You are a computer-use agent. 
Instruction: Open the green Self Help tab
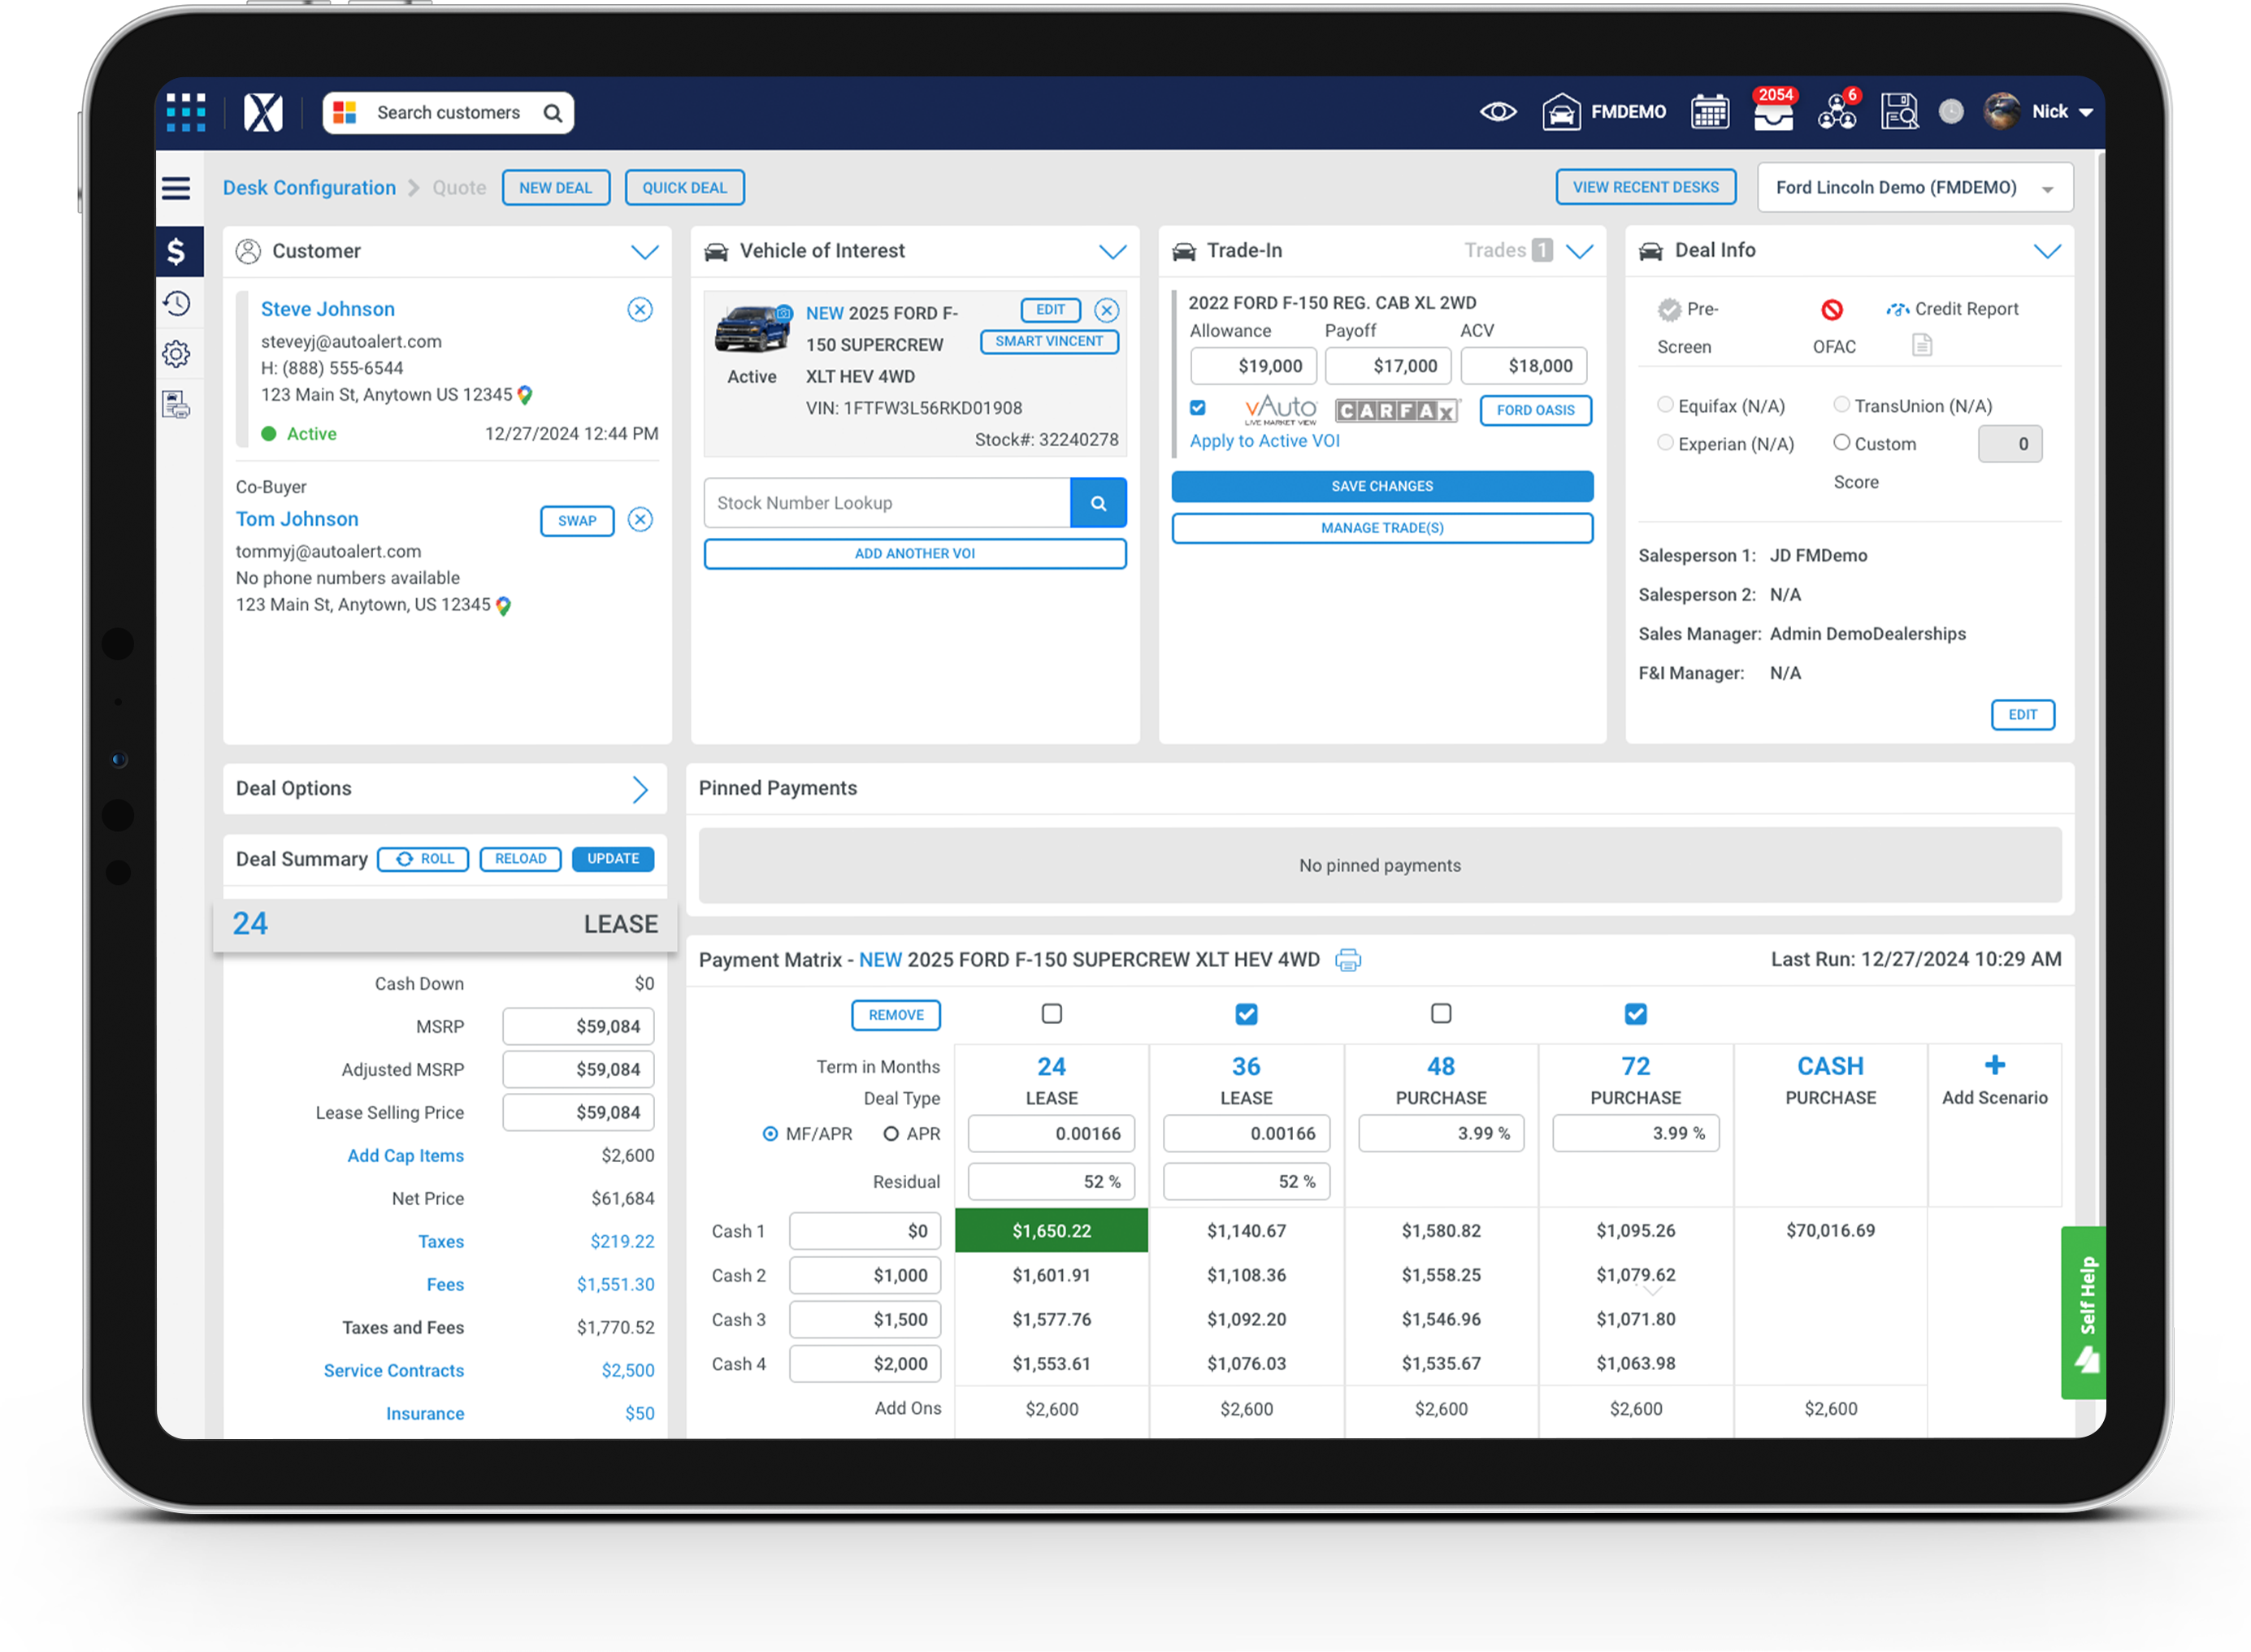2082,1313
